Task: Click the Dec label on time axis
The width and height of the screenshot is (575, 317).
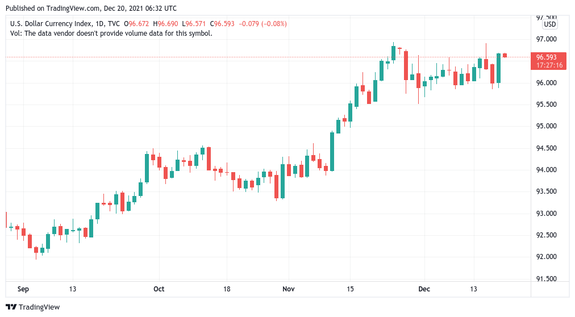Action: click(424, 289)
